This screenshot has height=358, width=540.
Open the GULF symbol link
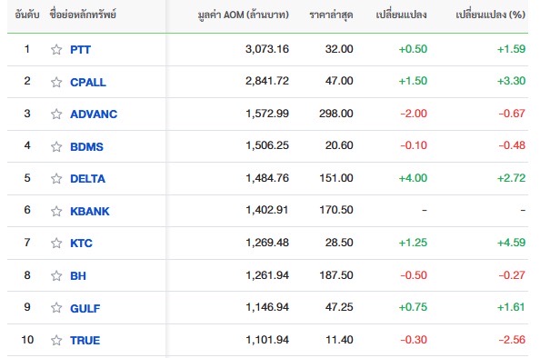(x=85, y=308)
